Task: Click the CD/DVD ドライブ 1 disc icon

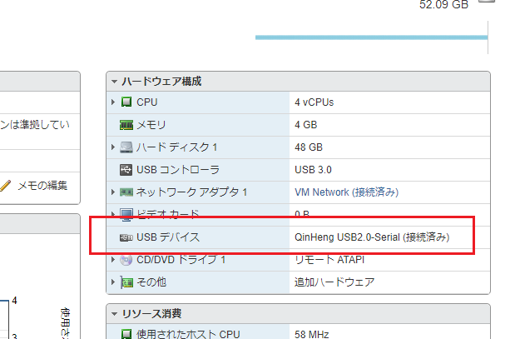Action: 126,260
